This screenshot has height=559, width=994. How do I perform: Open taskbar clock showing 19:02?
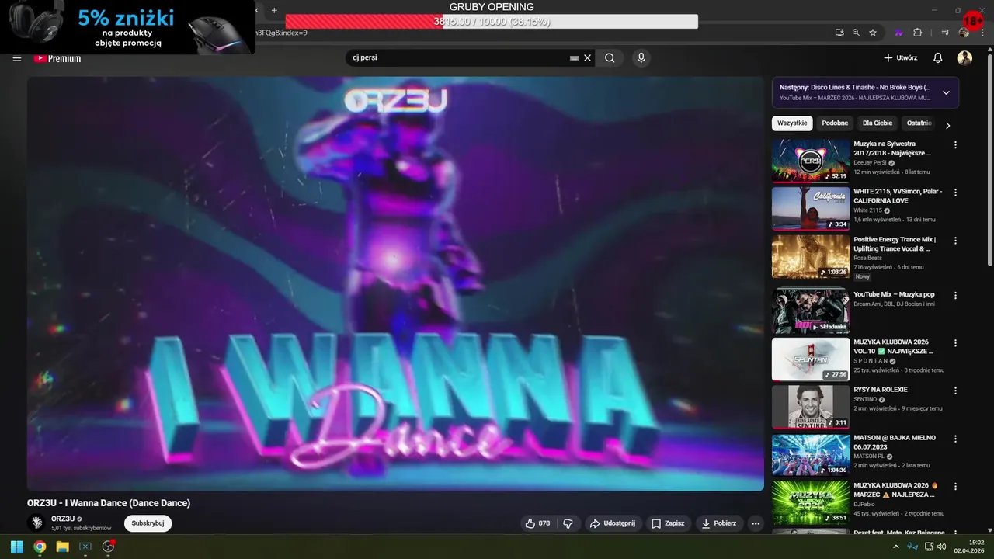[970, 547]
